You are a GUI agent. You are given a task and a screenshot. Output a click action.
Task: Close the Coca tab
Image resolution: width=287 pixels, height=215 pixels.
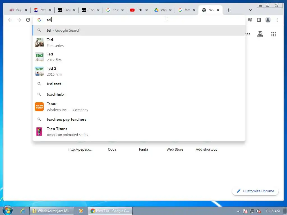98,10
